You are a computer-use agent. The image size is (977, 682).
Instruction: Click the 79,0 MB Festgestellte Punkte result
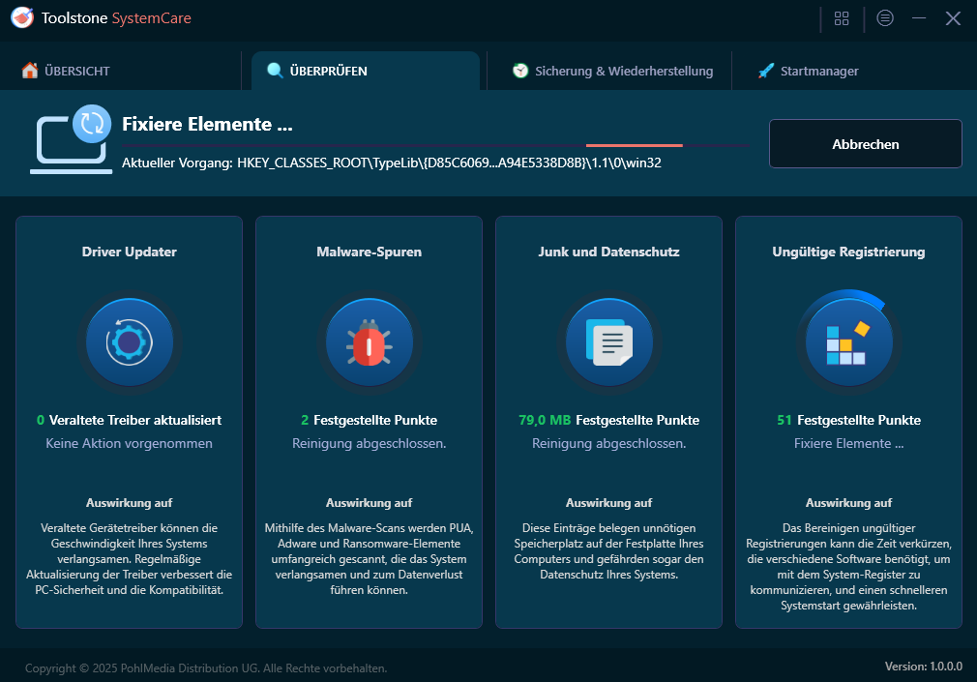pos(608,420)
